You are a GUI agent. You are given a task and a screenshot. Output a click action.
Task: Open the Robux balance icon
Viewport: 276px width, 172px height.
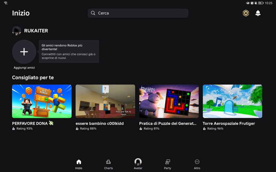point(246,13)
